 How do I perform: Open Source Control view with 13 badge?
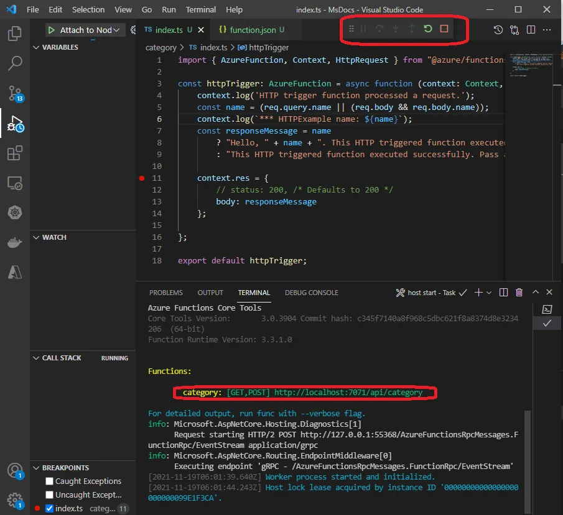(x=15, y=93)
